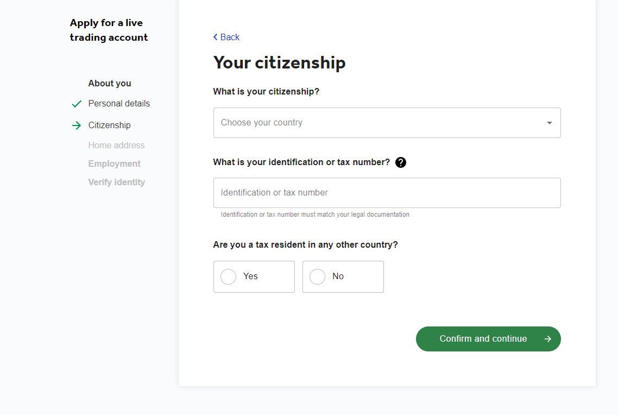This screenshot has width=618, height=415.
Task: Click the Back chevron icon
Action: click(215, 37)
